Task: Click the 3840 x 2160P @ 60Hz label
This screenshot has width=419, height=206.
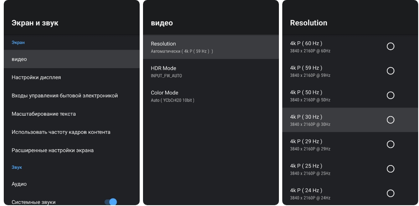Action: [x=310, y=51]
